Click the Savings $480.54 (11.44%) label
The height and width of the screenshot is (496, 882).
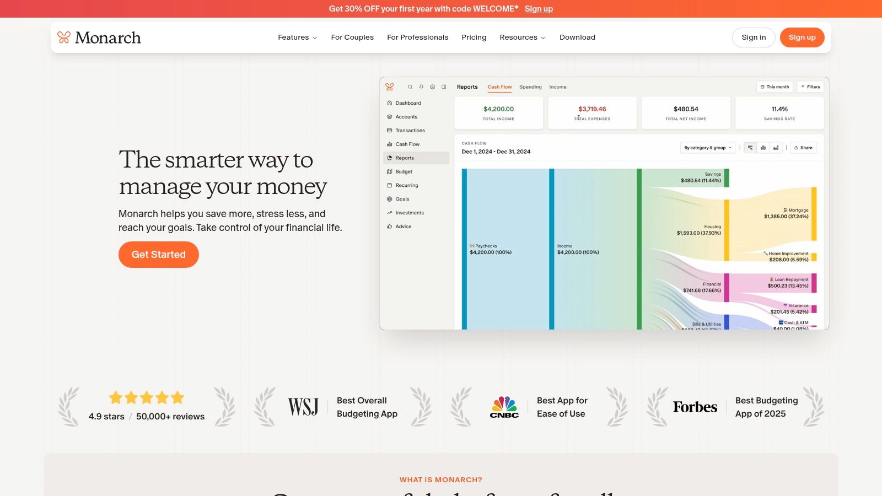[701, 177]
